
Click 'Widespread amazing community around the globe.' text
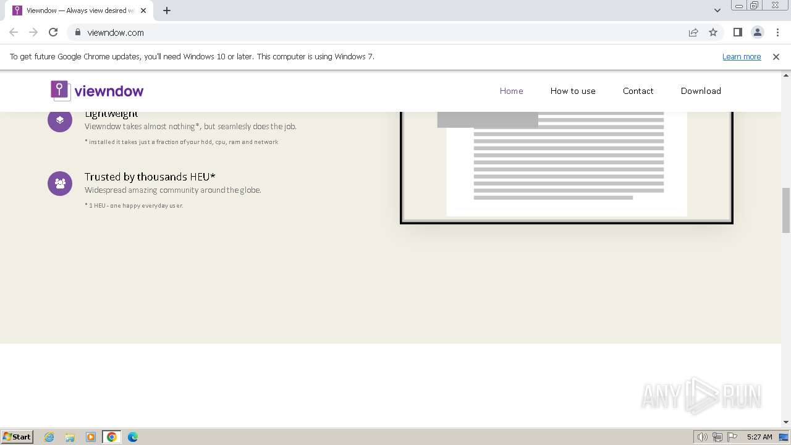173,190
